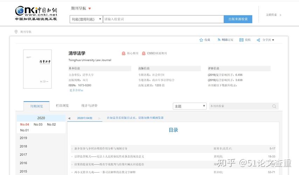Screen dimensions: 299x175
Task: Expand year 2017 in the sidebar
Action: pos(23,155)
